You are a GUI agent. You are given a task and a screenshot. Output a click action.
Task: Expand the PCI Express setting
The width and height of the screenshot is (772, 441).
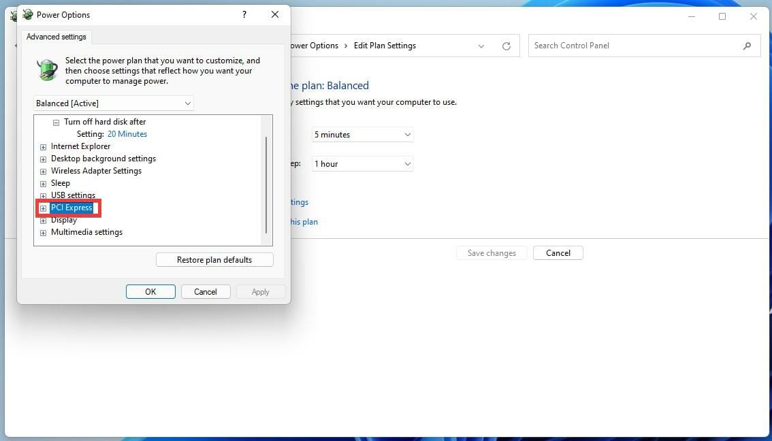click(43, 208)
